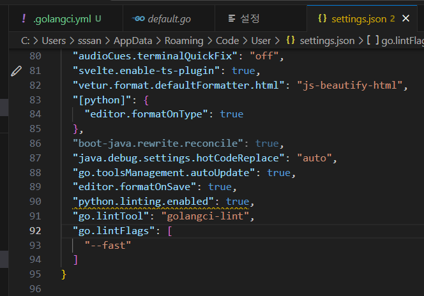The height and width of the screenshot is (296, 424).
Task: Click the braces icon in breadcrumb before settings.json
Action: click(x=291, y=41)
